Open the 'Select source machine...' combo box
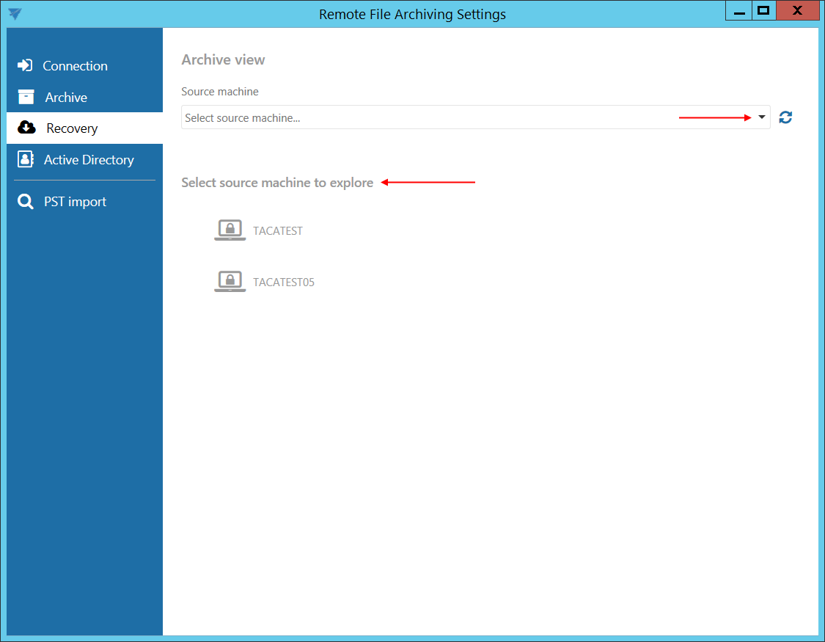 (462, 117)
